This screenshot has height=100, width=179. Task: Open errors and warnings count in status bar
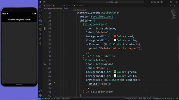pyautogui.click(x=46, y=99)
